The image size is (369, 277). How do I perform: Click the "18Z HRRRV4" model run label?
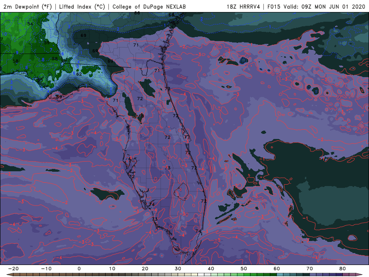click(x=244, y=7)
